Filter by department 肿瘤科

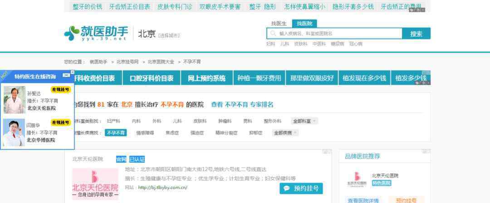[225, 121]
